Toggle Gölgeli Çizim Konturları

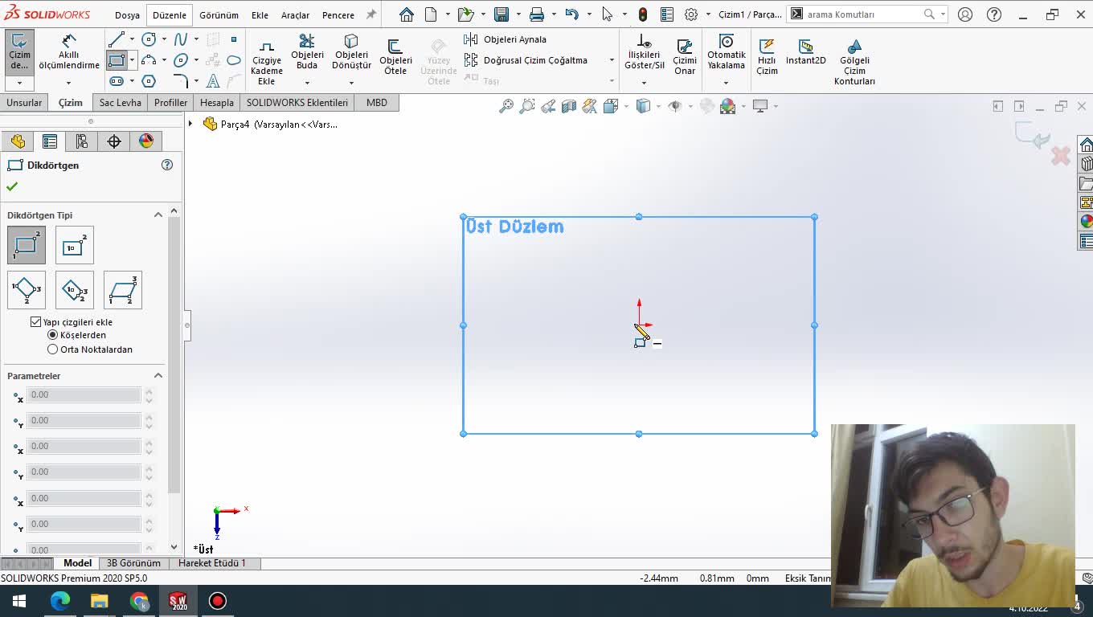[x=854, y=62]
